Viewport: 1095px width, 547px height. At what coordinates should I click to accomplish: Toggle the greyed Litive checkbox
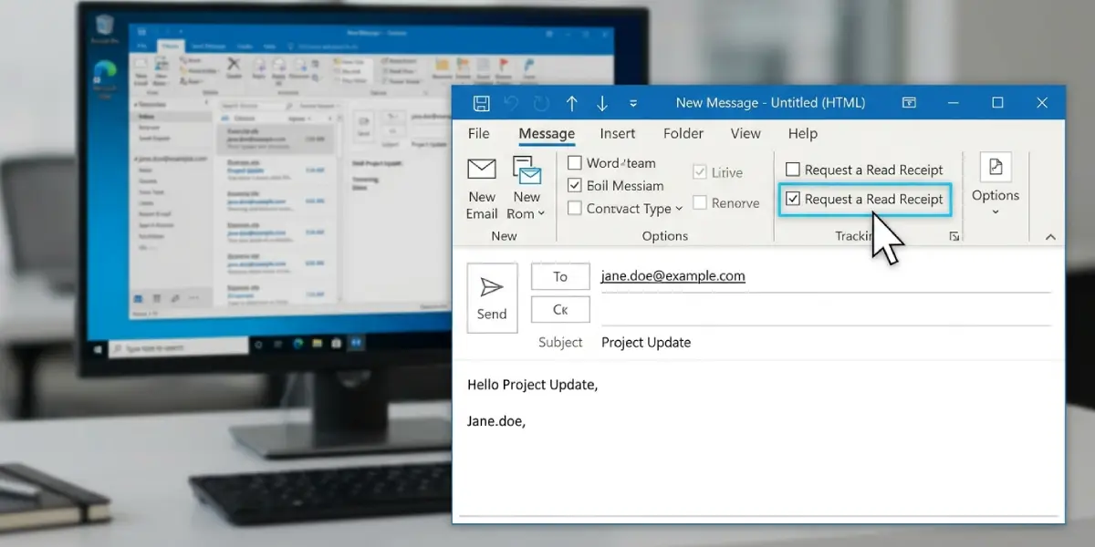click(700, 171)
